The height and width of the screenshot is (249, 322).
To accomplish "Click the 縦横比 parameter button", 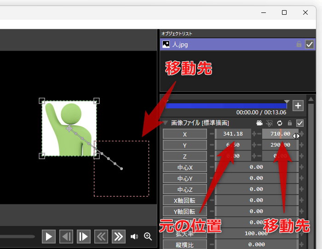I will click(185, 245).
